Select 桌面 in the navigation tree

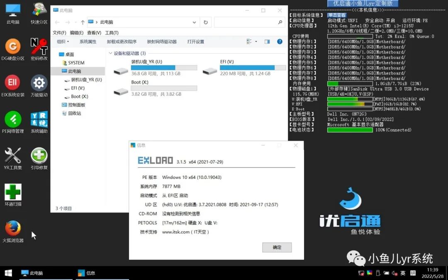tap(66, 54)
